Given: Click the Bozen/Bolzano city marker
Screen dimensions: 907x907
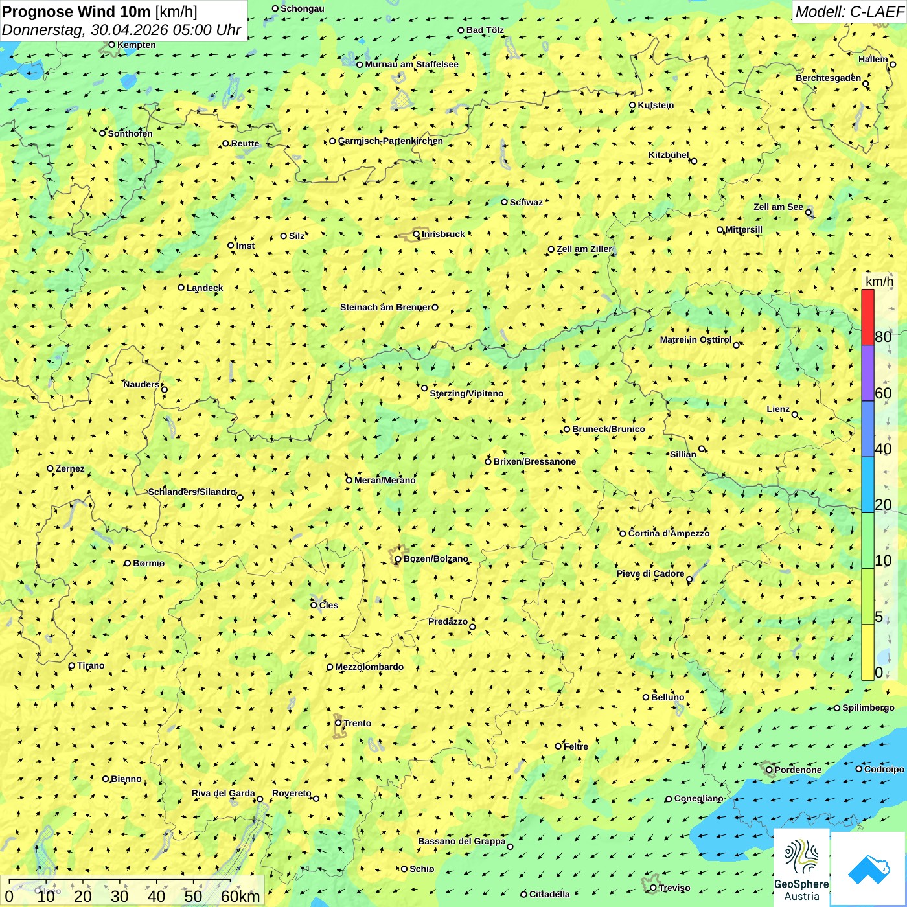Looking at the screenshot, I should (x=398, y=559).
